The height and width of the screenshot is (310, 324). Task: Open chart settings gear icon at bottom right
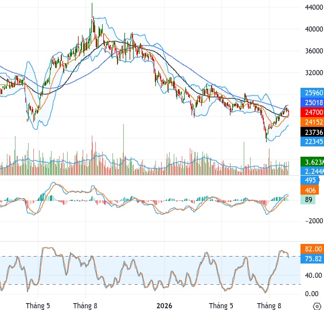[317, 306]
